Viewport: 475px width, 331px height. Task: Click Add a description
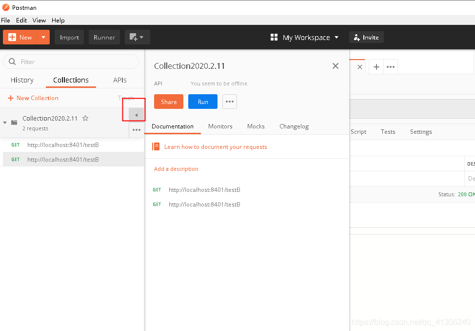[176, 169]
